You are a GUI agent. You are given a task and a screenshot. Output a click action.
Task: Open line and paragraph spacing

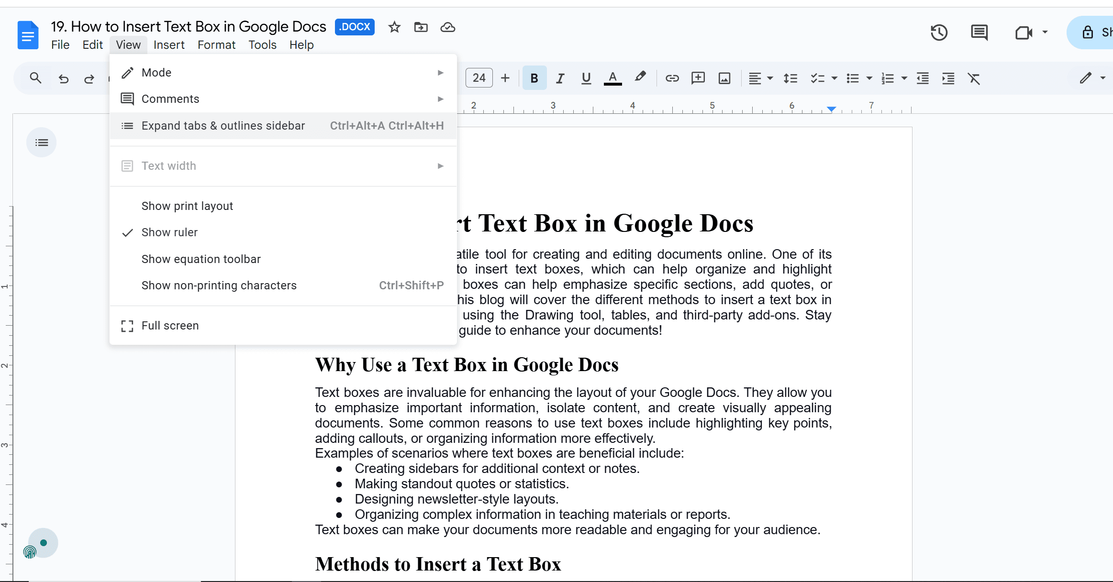tap(790, 78)
